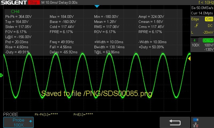The width and height of the screenshot is (214, 128).
Task: Click the blue trigger position marker
Action: pos(97,6)
